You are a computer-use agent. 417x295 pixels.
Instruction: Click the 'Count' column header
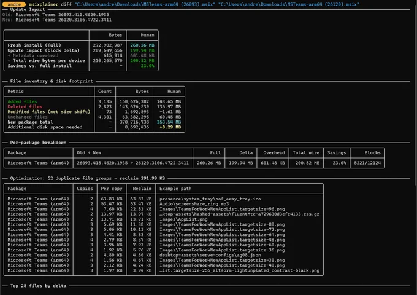pos(105,91)
